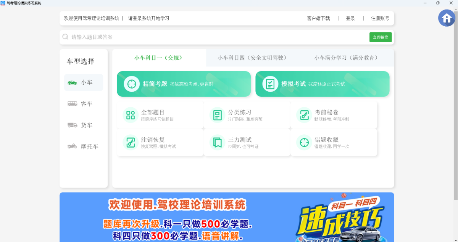
Task: Open 考前秘卷 icon
Action: 304,115
